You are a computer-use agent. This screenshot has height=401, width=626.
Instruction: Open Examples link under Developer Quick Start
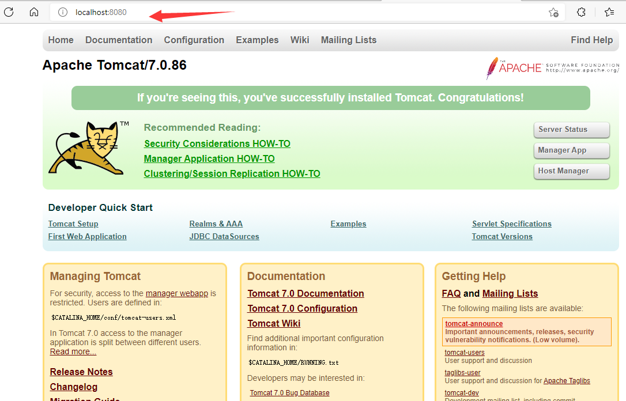[x=348, y=224]
